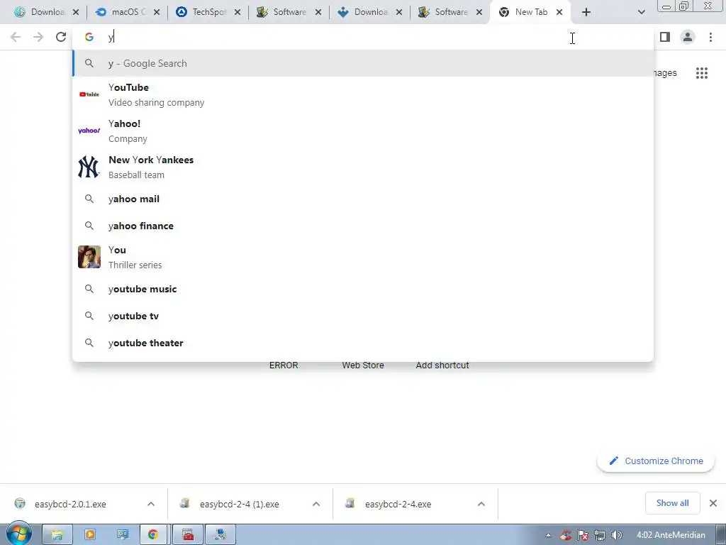Click the Add shortcut tile
726x545 pixels.
click(x=442, y=365)
